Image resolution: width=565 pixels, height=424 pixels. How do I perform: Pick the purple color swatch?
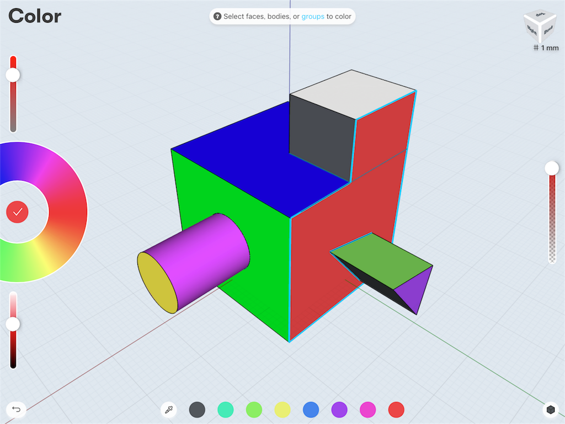pyautogui.click(x=339, y=410)
